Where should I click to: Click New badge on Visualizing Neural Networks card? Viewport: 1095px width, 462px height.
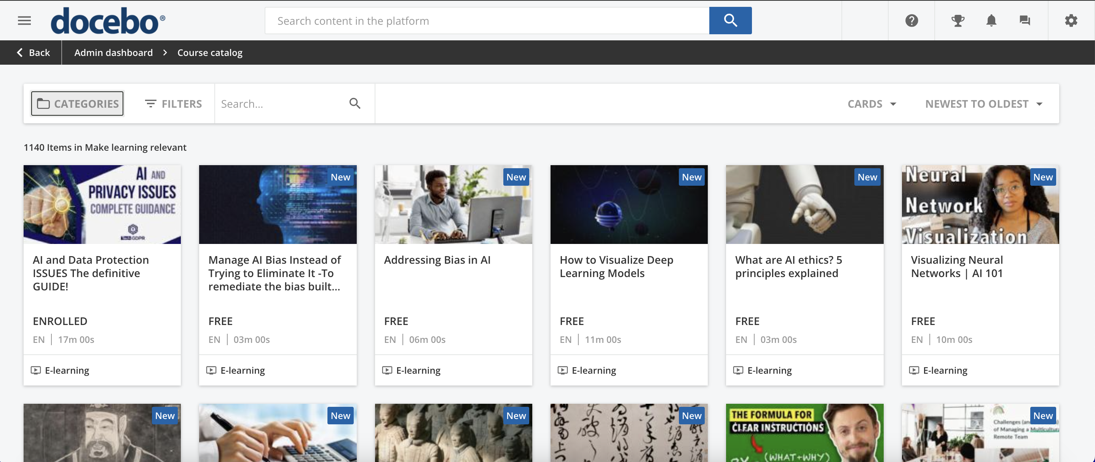(x=1043, y=177)
